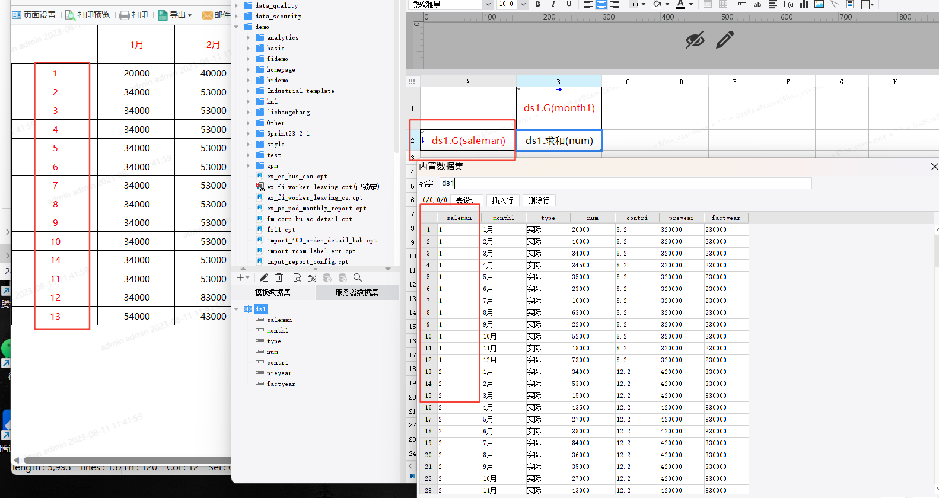Image resolution: width=939 pixels, height=498 pixels.
Task: Select cell ds1.G(month1)
Action: pos(559,108)
